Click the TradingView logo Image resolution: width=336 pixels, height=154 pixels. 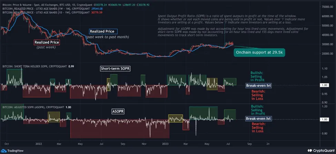11,150
